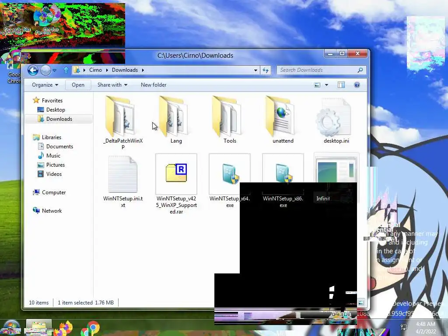This screenshot has height=336, width=448.
Task: Open the Start menu orb
Action: pyautogui.click(x=10, y=328)
